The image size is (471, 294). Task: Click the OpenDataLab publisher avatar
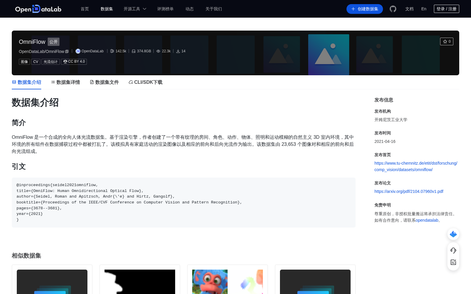tap(78, 51)
